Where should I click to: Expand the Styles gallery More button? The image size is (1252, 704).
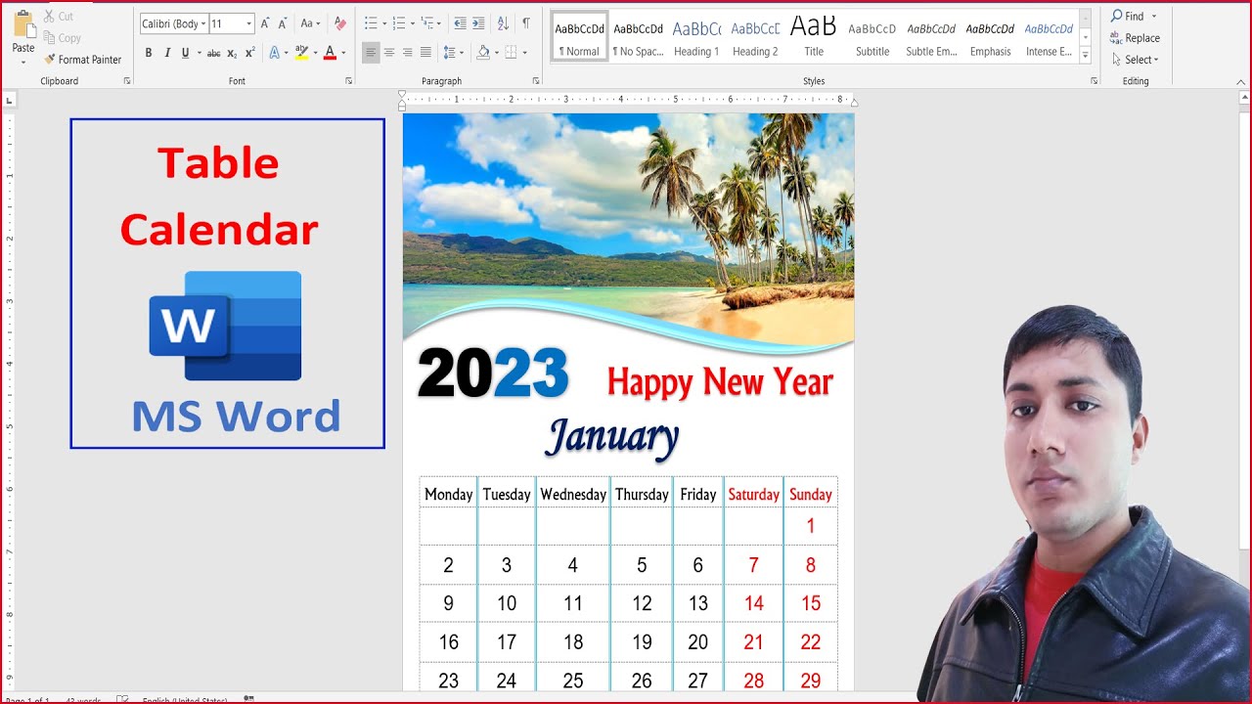tap(1086, 57)
